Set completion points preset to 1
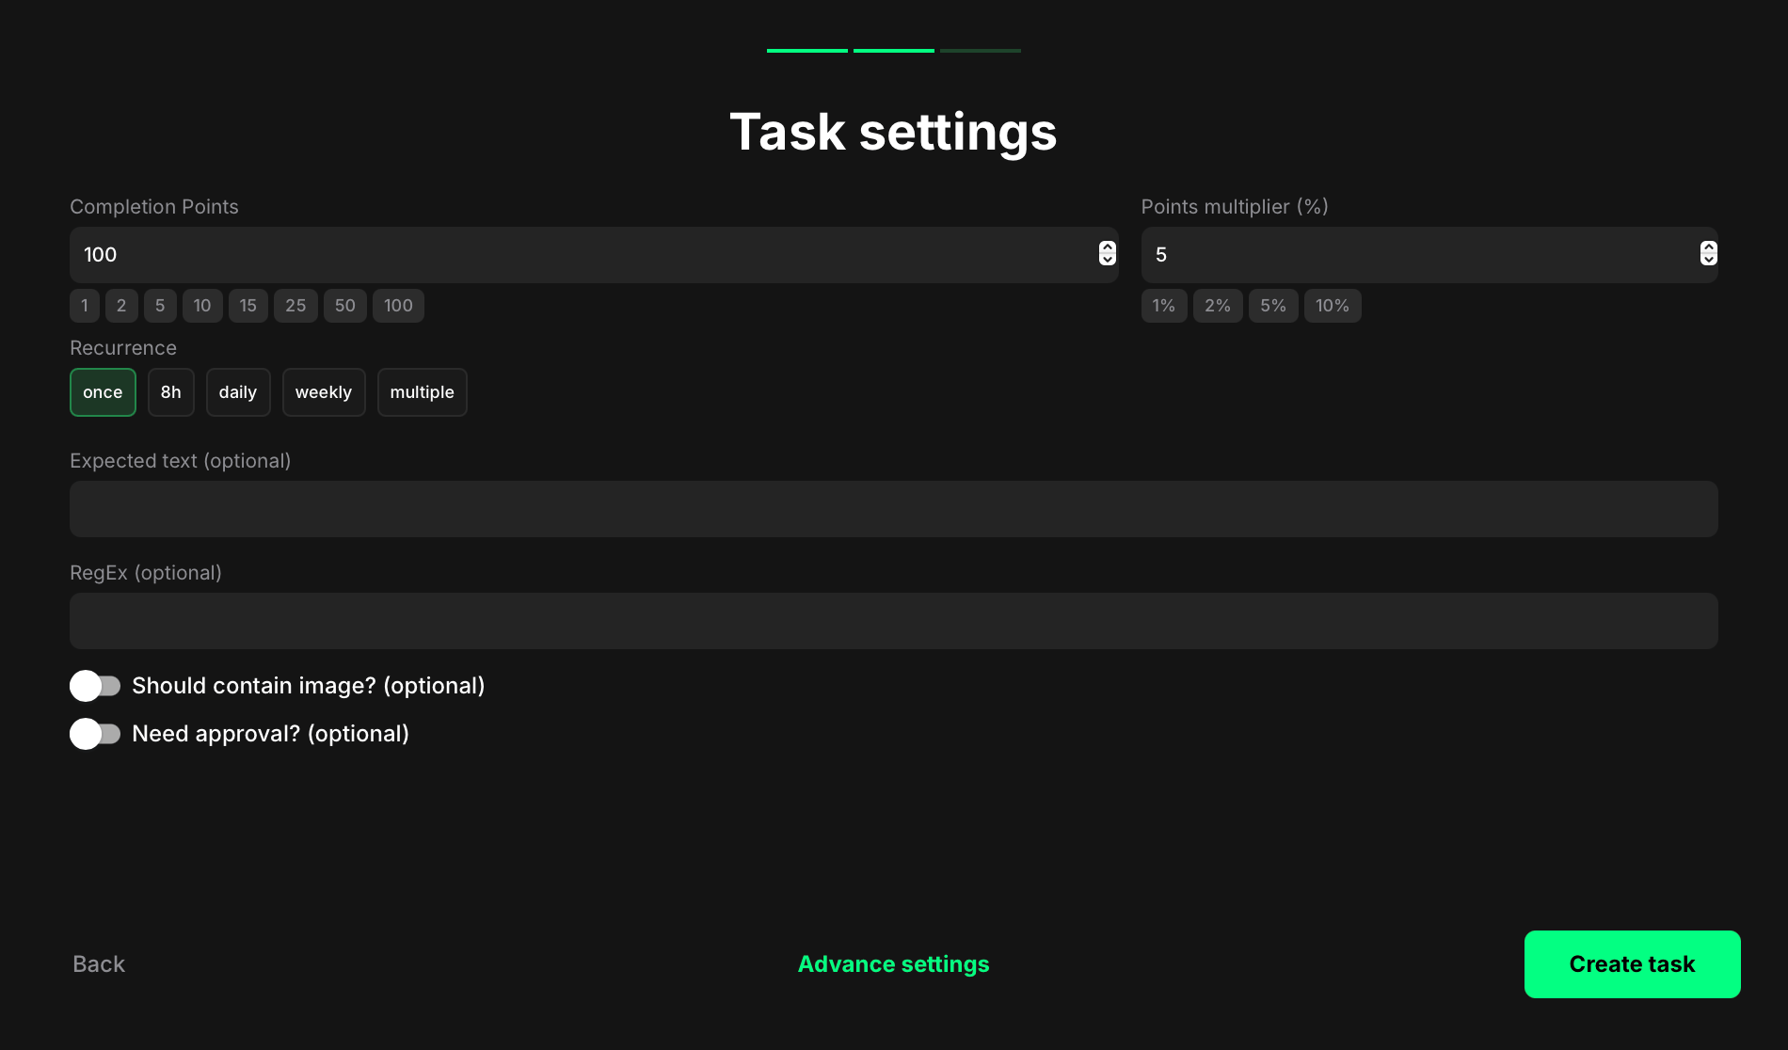 point(85,306)
